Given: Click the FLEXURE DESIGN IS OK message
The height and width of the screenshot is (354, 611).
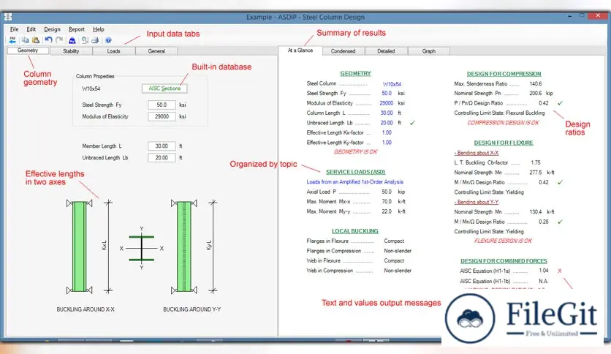Looking at the screenshot, I should (503, 241).
